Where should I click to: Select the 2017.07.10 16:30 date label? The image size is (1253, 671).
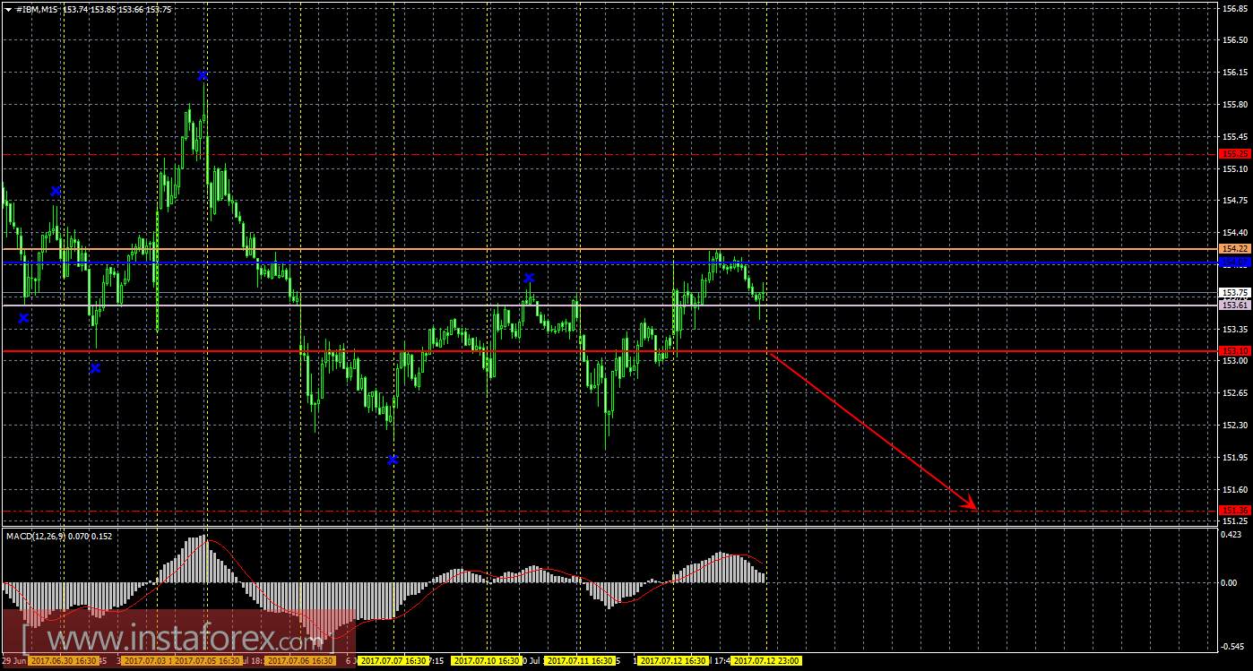(488, 661)
